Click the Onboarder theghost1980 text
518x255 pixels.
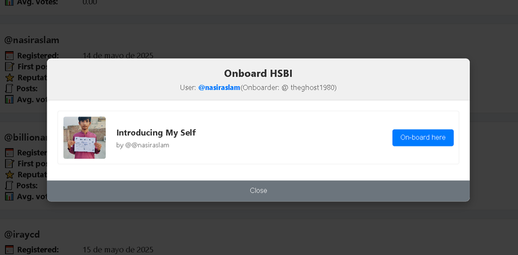[x=289, y=88]
